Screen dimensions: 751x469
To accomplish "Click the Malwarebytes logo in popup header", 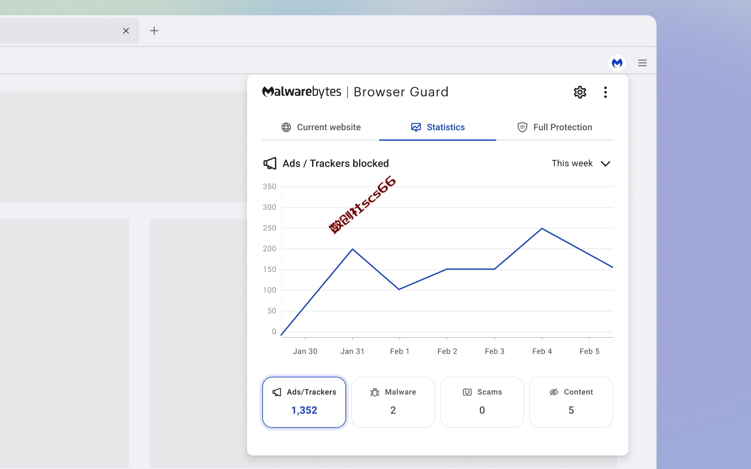I will [x=302, y=92].
